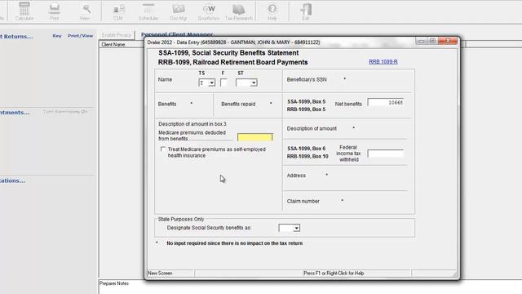522x294 pixels.
Task: Open the View toolbar icon
Action: click(85, 11)
